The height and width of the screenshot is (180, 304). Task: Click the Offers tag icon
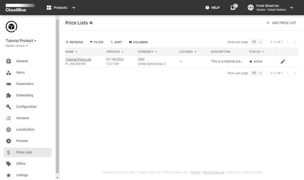9,164
